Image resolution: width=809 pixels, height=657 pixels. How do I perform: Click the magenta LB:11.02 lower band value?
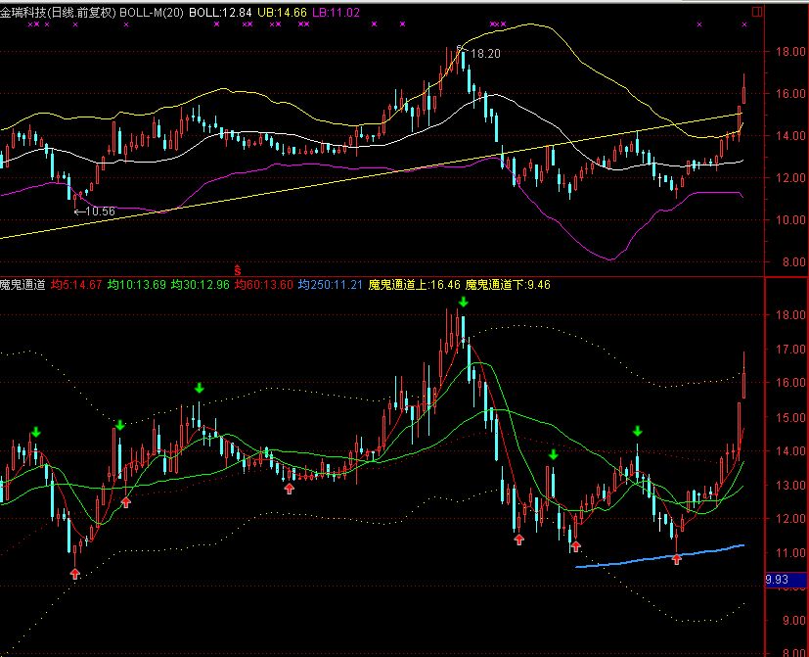point(336,13)
